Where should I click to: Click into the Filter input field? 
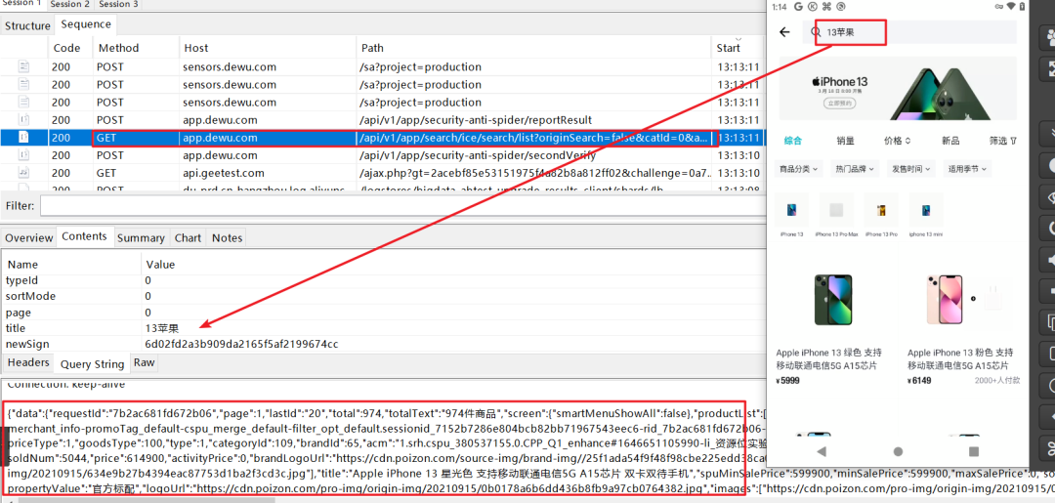[401, 205]
